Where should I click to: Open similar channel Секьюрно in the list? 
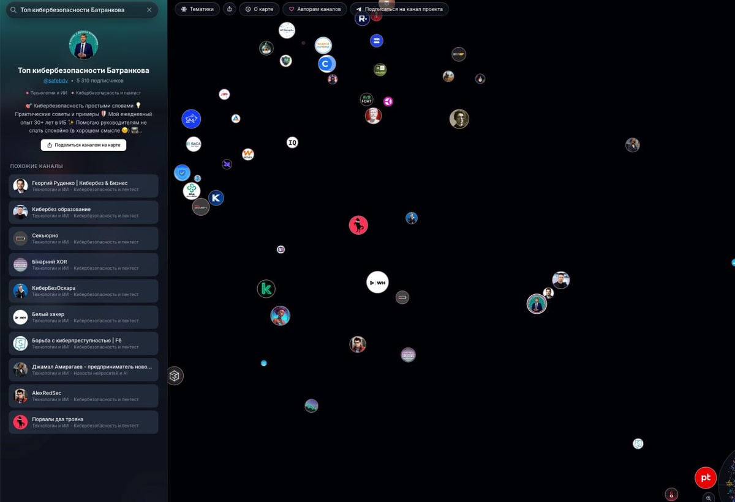click(x=83, y=238)
